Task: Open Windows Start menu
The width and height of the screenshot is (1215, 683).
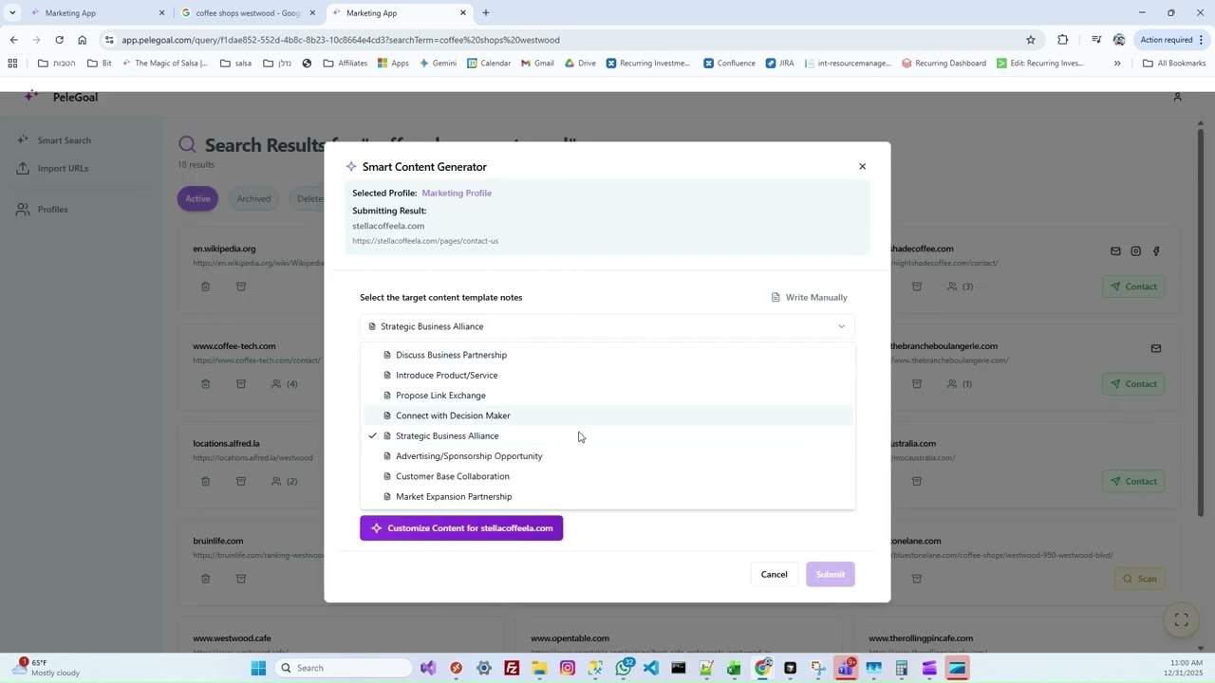Action: (x=258, y=668)
